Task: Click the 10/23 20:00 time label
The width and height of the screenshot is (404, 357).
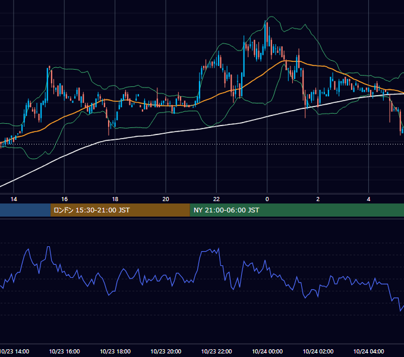Action: pos(166,351)
